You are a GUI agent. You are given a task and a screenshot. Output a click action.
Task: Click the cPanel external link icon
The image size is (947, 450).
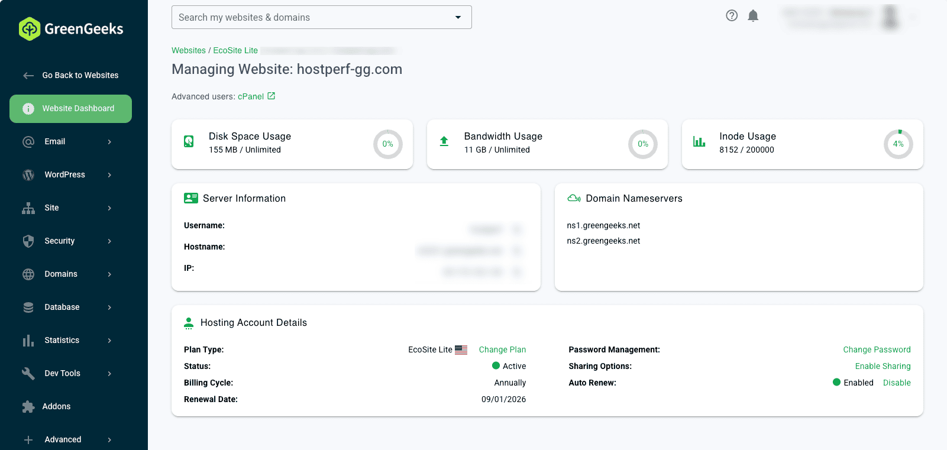[272, 96]
